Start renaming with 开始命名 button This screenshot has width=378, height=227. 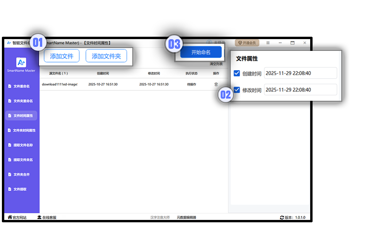(x=201, y=52)
